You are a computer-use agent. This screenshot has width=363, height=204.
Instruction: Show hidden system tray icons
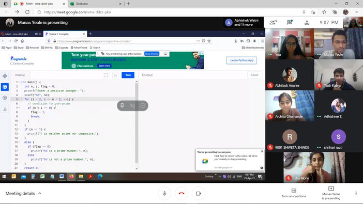[x=219, y=177]
